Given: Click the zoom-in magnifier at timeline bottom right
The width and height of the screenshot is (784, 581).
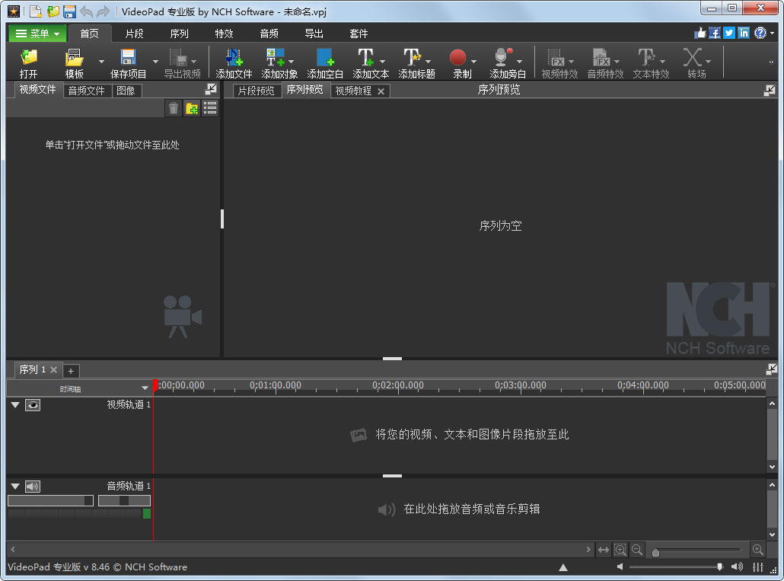Looking at the screenshot, I should tap(757, 550).
